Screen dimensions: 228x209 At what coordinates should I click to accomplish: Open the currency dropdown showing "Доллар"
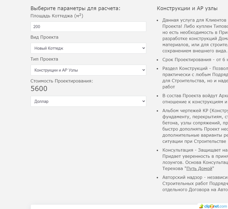pos(88,101)
